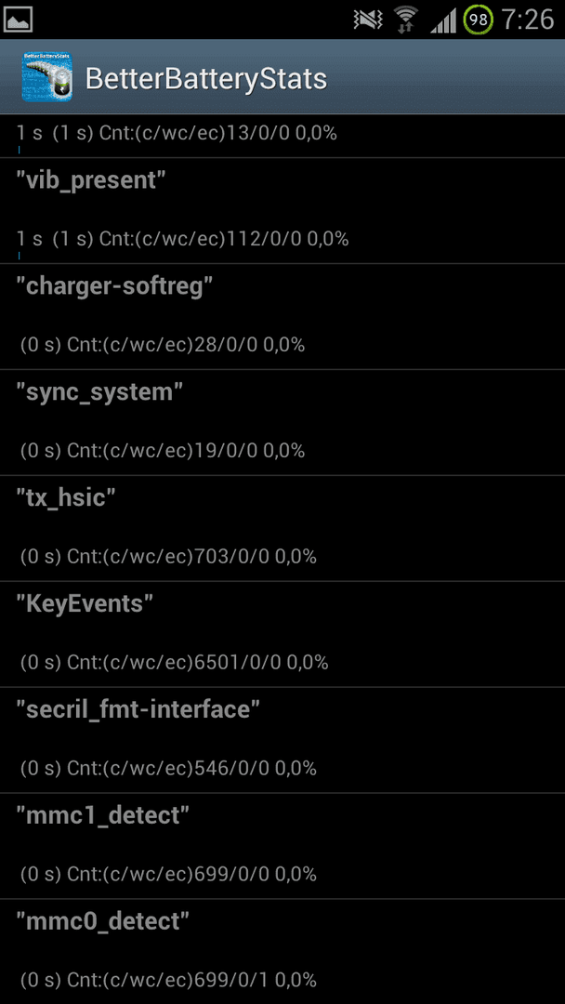This screenshot has width=565, height=1004.
Task: Open the "mmc1_detect" entry
Action: [x=282, y=846]
